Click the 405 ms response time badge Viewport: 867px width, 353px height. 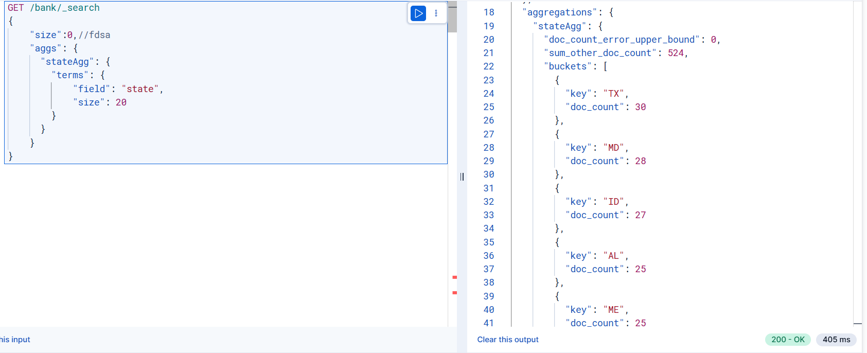pos(836,340)
